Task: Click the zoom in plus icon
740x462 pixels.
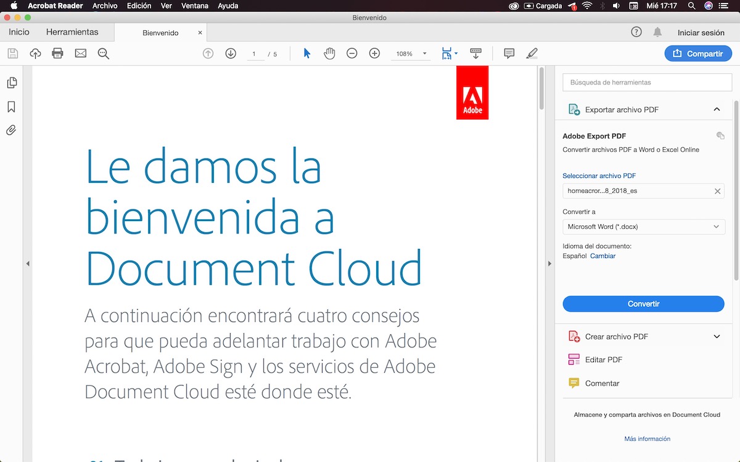Action: point(374,54)
